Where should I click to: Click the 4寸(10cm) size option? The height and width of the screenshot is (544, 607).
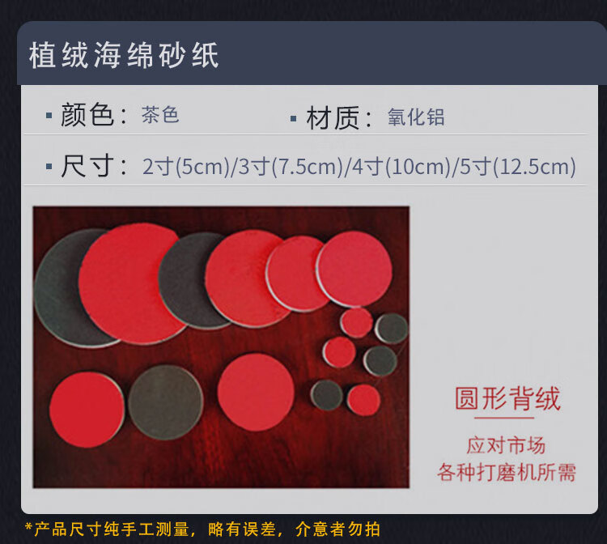tap(401, 167)
